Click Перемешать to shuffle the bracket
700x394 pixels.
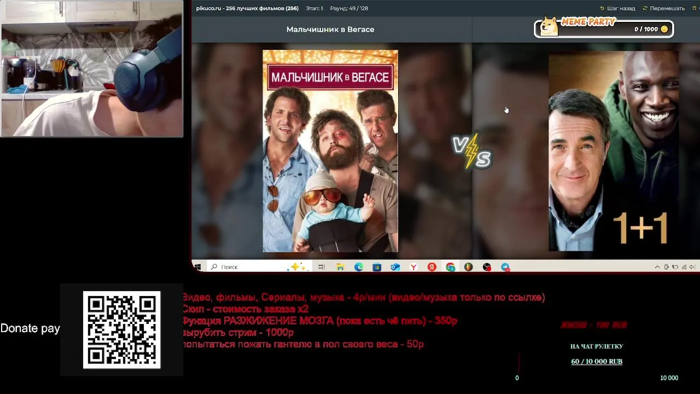[664, 8]
